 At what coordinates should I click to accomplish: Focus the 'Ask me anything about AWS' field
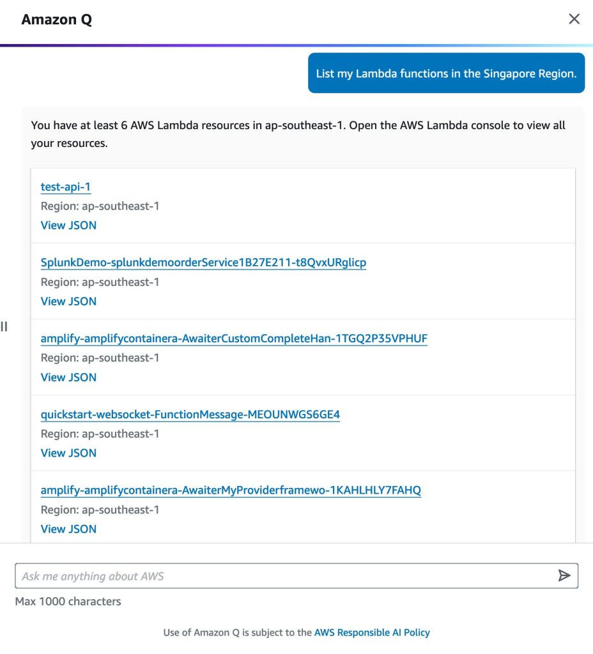click(x=296, y=575)
